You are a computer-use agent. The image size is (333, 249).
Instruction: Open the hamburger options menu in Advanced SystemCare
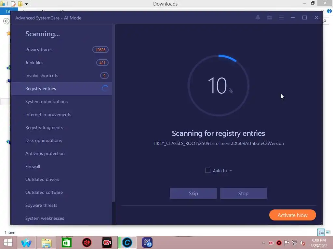281,18
